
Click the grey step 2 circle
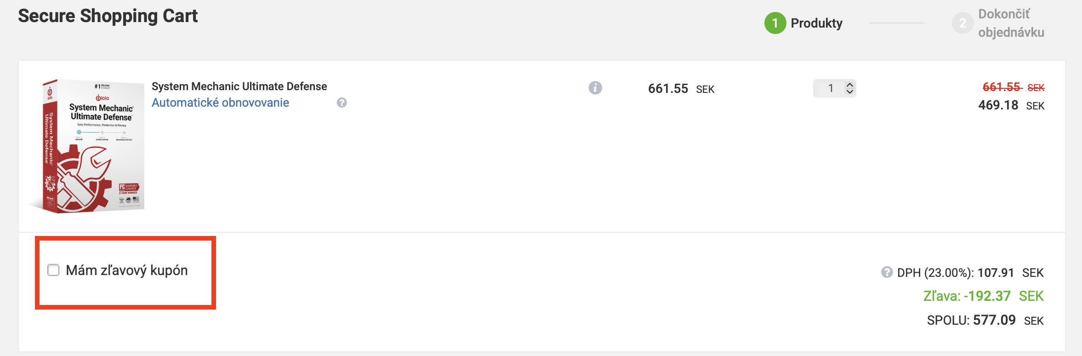point(962,23)
